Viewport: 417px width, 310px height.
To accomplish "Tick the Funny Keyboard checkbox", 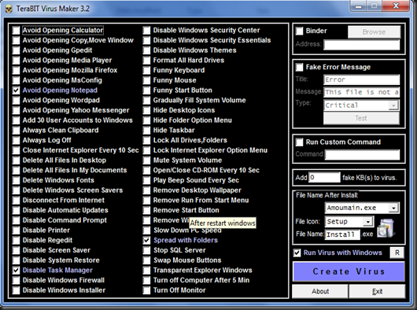I will 147,71.
